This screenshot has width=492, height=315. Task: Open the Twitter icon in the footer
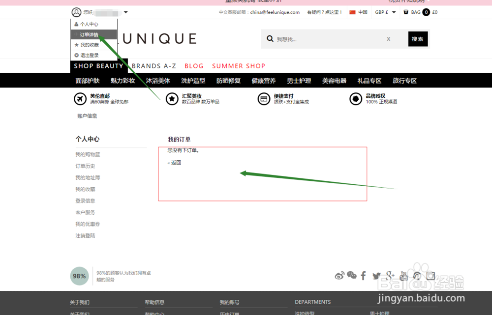[x=376, y=276]
